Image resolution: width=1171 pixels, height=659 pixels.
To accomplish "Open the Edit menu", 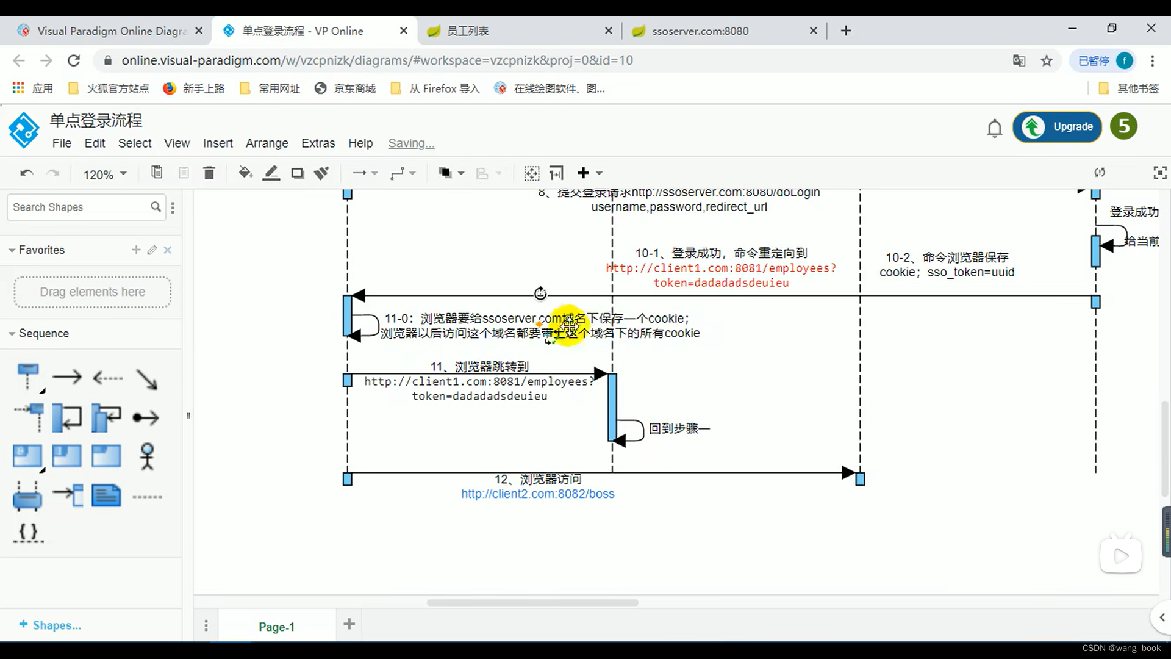I will tap(95, 143).
